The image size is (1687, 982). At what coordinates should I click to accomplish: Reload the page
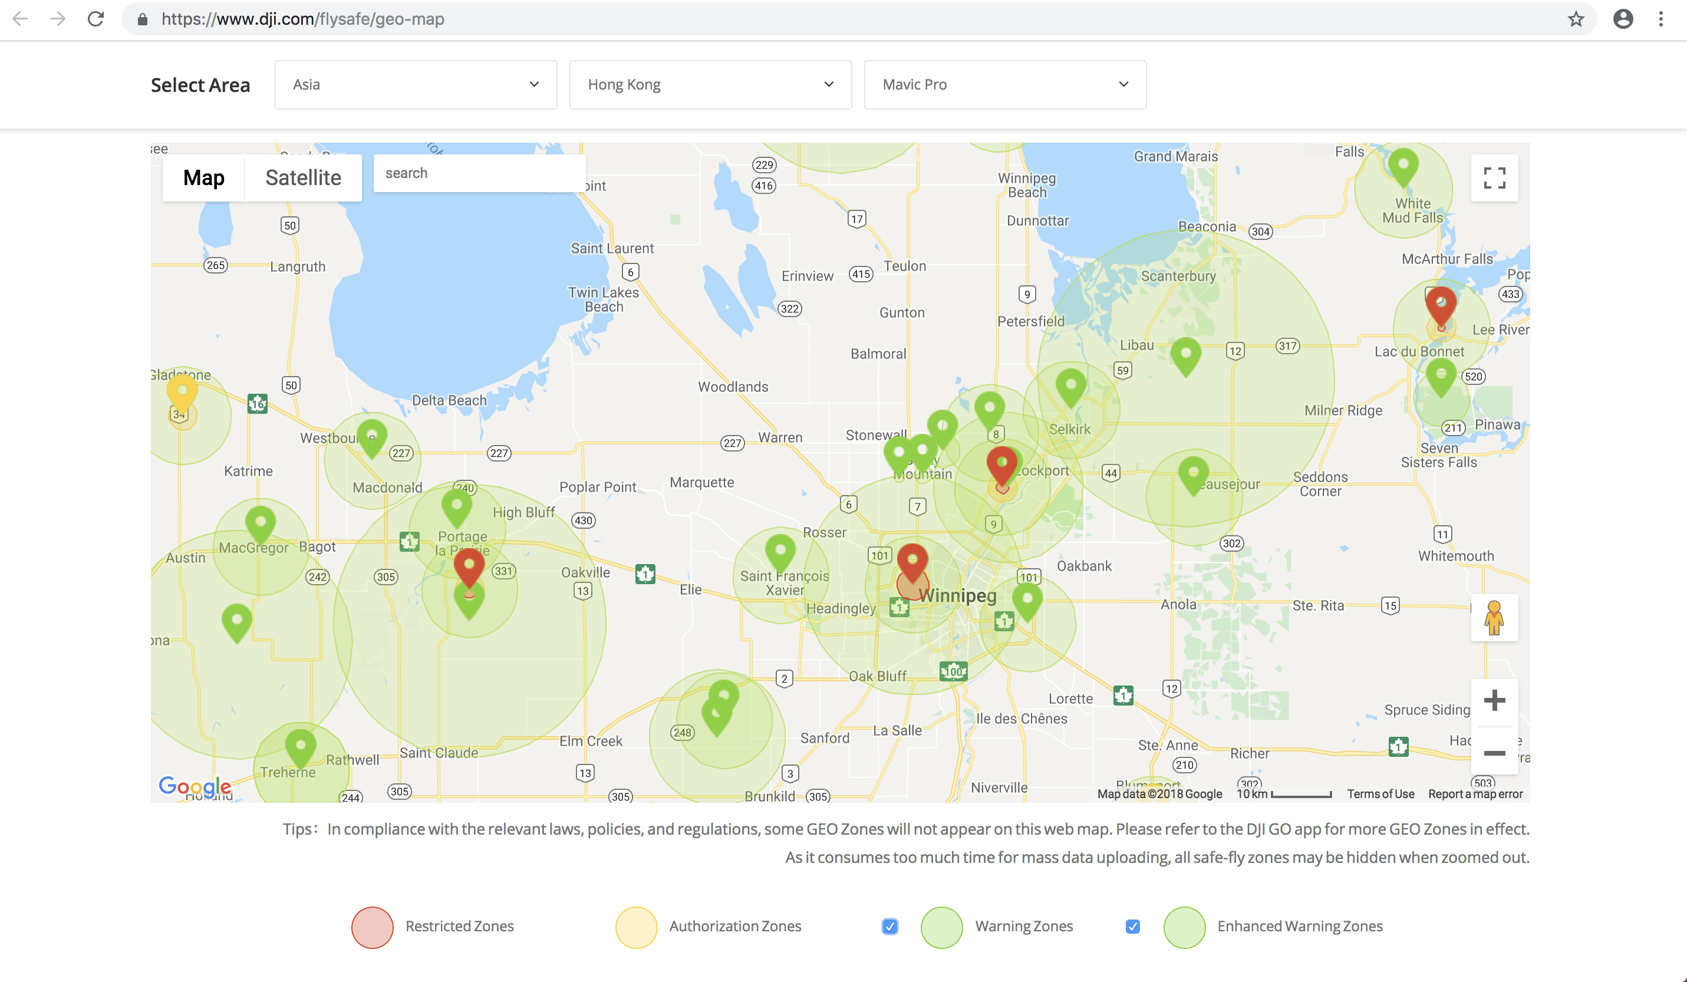[x=95, y=19]
